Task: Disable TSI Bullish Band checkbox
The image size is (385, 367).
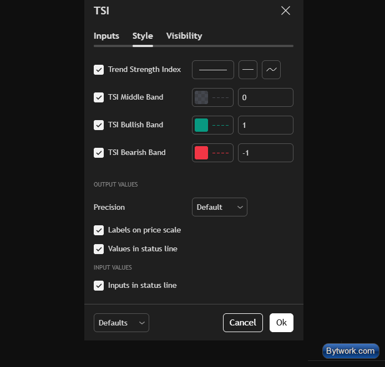Action: point(99,125)
